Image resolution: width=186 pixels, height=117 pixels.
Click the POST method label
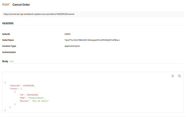[x=6, y=5]
